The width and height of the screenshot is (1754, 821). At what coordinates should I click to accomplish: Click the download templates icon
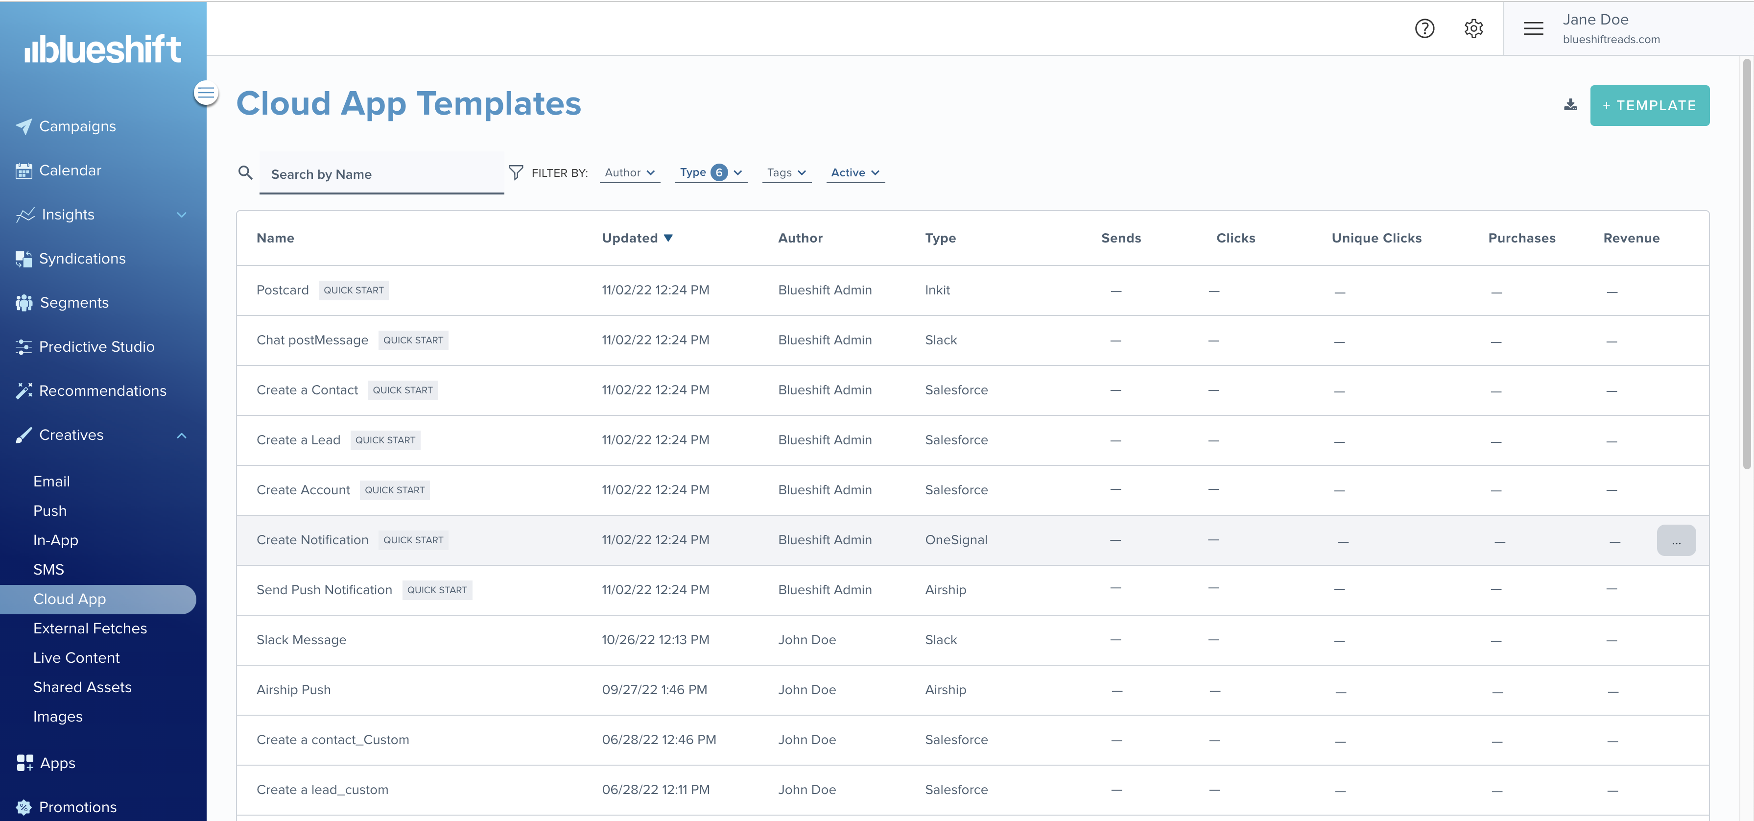1570,105
